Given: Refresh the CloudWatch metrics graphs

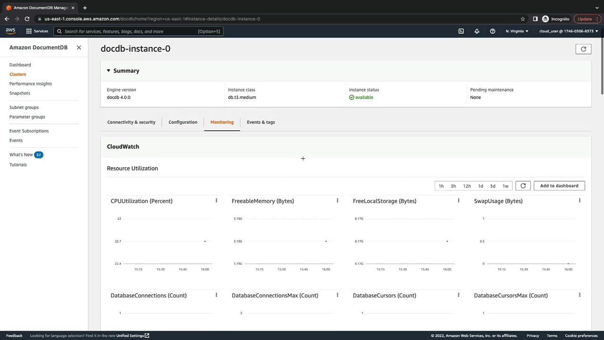Looking at the screenshot, I should pos(523,186).
